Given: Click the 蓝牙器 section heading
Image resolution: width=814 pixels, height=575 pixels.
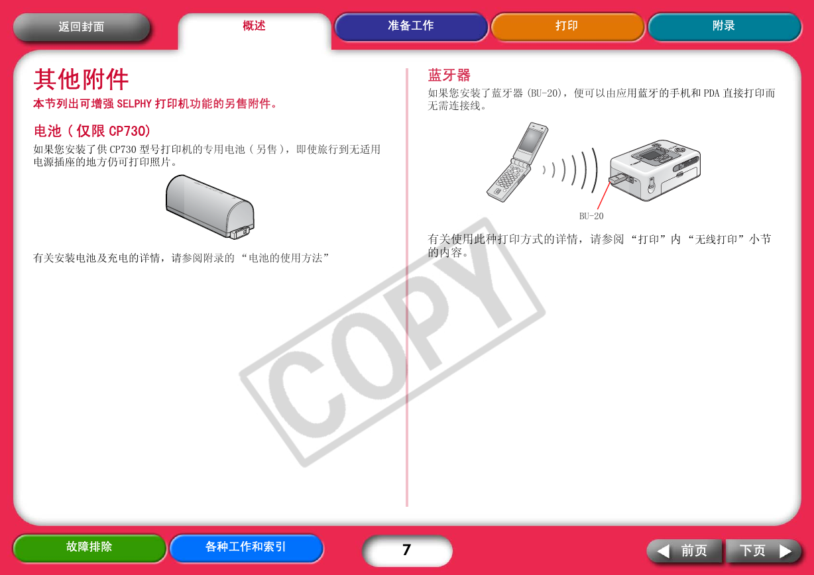Looking at the screenshot, I should click(449, 76).
